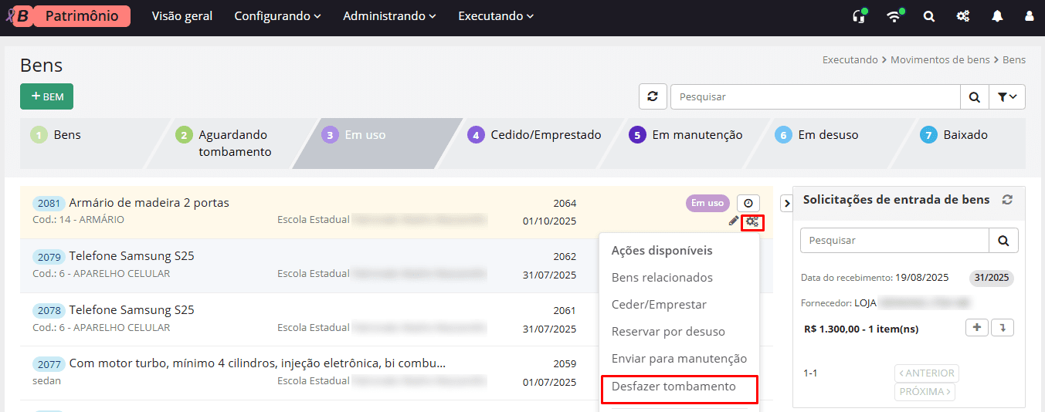Expand the Administrando menu
Screen dimensions: 1045x412
tap(389, 16)
